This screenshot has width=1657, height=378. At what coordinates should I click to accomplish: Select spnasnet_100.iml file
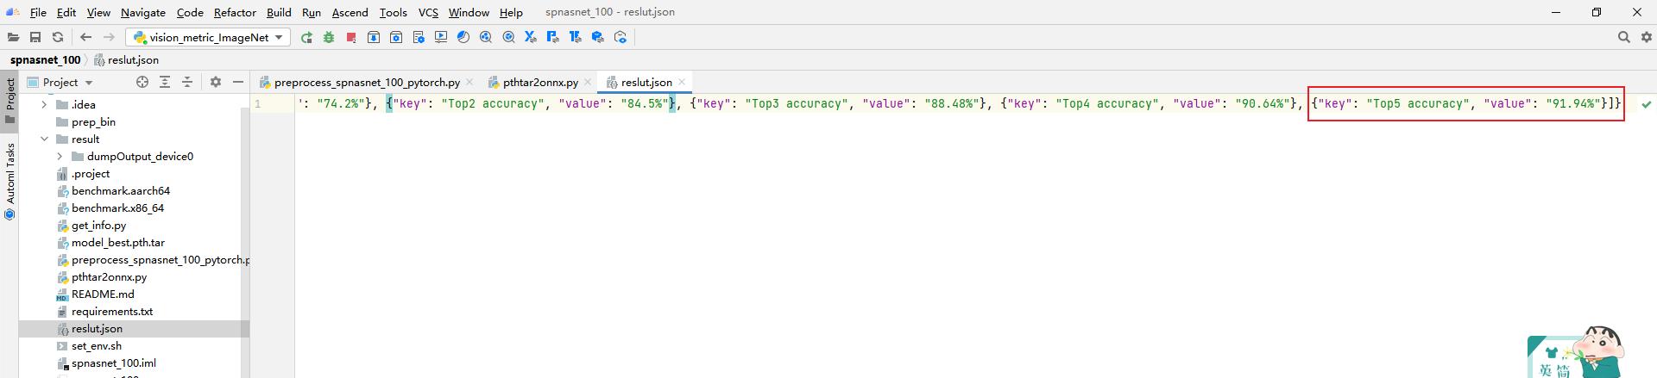coord(114,363)
